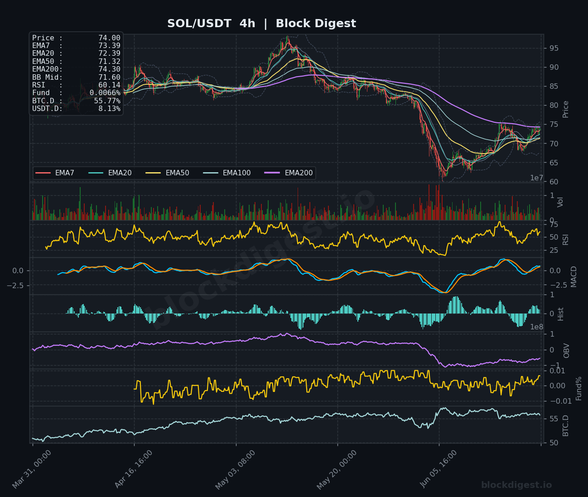Click the 65 price axis tick
Viewport: 588px width, 497px height.
(554, 163)
